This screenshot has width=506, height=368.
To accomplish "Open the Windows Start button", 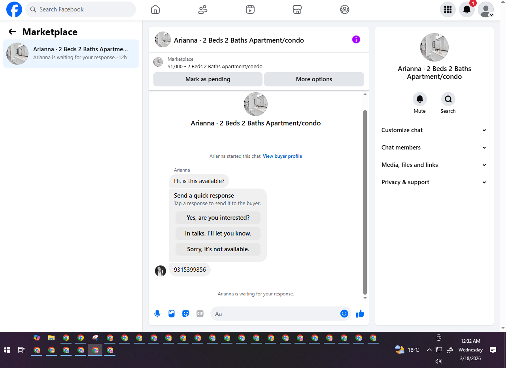I will tap(7, 350).
